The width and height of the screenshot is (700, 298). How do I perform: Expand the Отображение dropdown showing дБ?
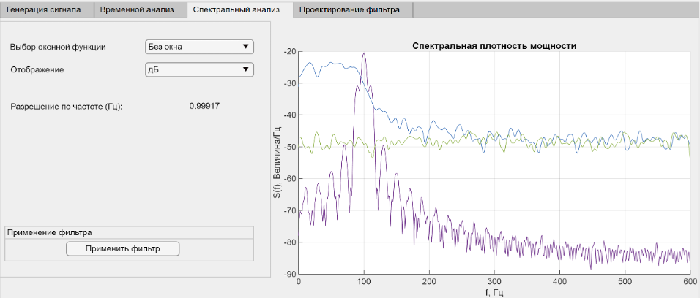(x=200, y=69)
